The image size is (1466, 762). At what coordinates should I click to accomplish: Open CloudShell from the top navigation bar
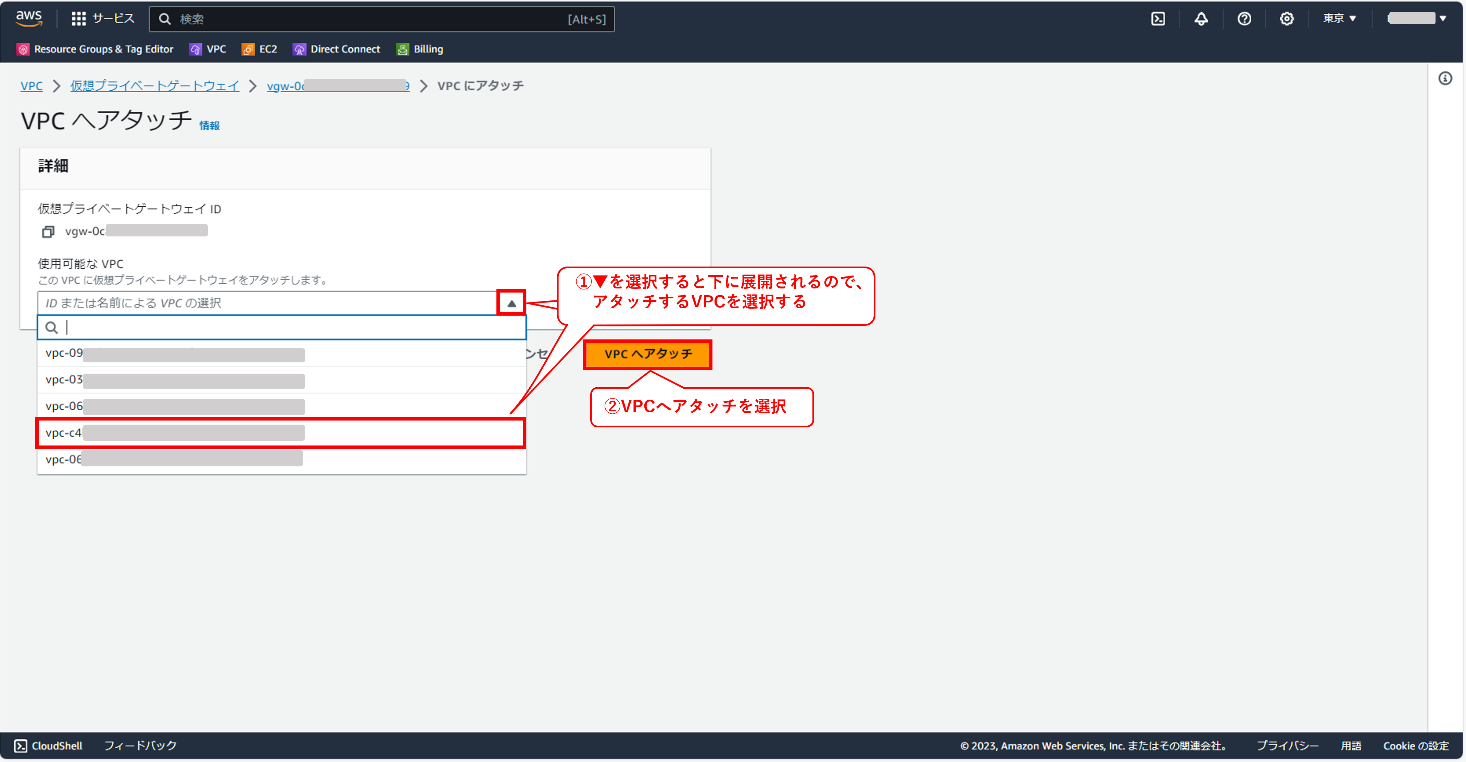point(1159,18)
